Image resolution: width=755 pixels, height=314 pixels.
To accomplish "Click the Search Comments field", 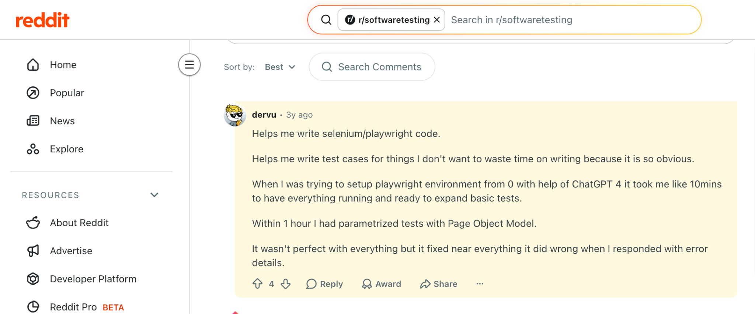I will [x=372, y=67].
